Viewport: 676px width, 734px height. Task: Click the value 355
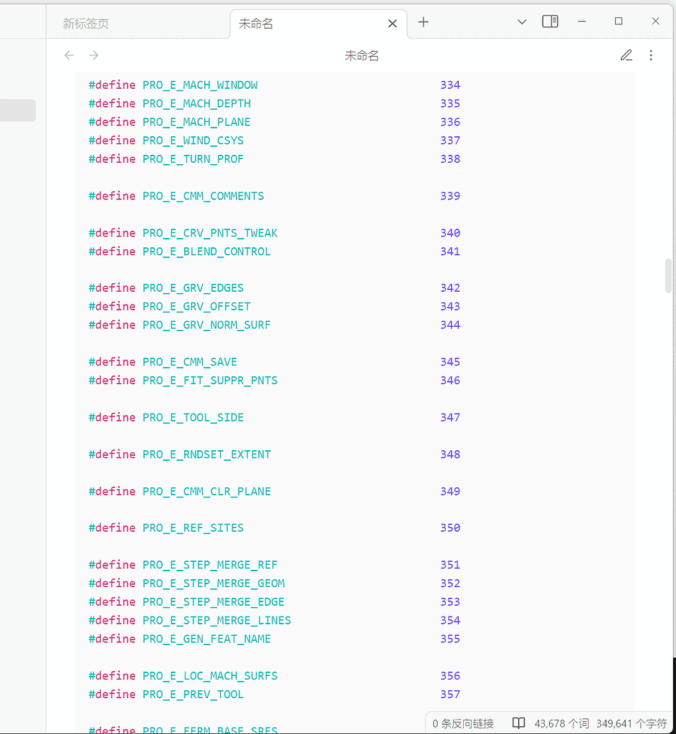click(450, 639)
